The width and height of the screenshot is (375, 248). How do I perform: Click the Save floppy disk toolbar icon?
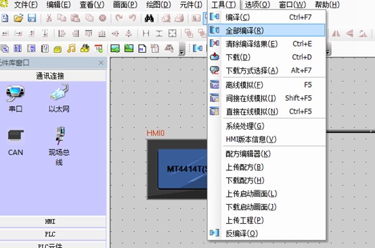pyautogui.click(x=32, y=18)
